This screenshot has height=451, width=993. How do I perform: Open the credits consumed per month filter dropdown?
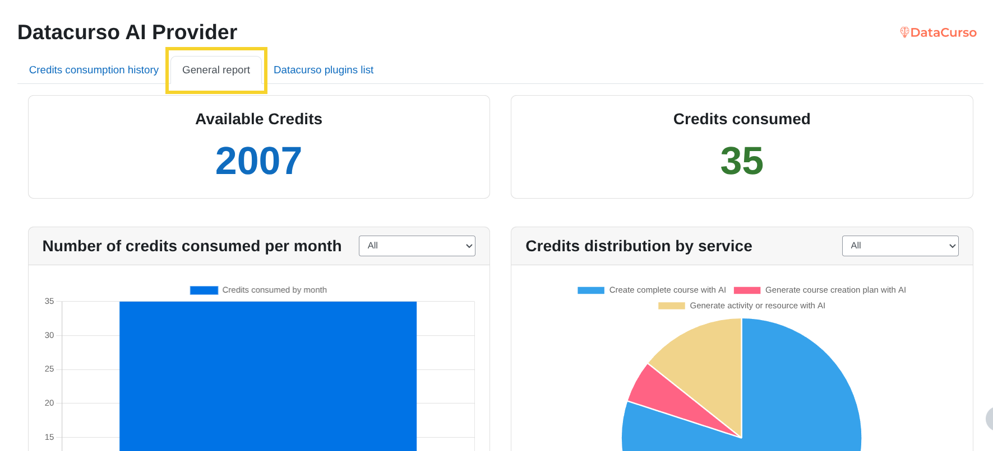(417, 246)
